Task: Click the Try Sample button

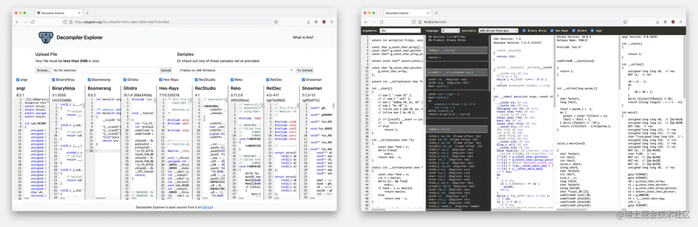Action: coord(305,70)
